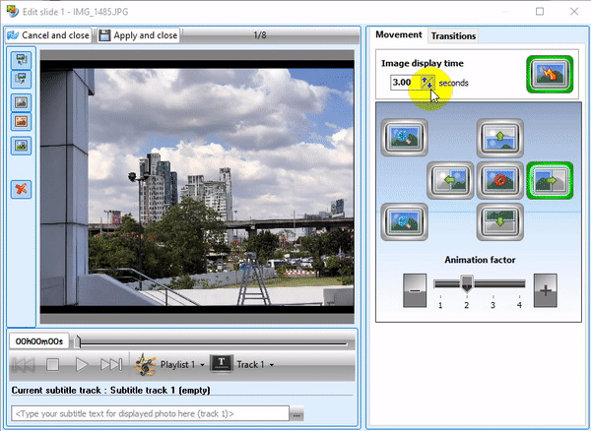Select the pan down movement icon
The height and width of the screenshot is (431, 591).
499,221
